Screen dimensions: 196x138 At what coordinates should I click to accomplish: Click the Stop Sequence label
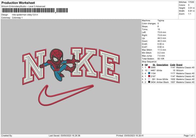[149, 62]
